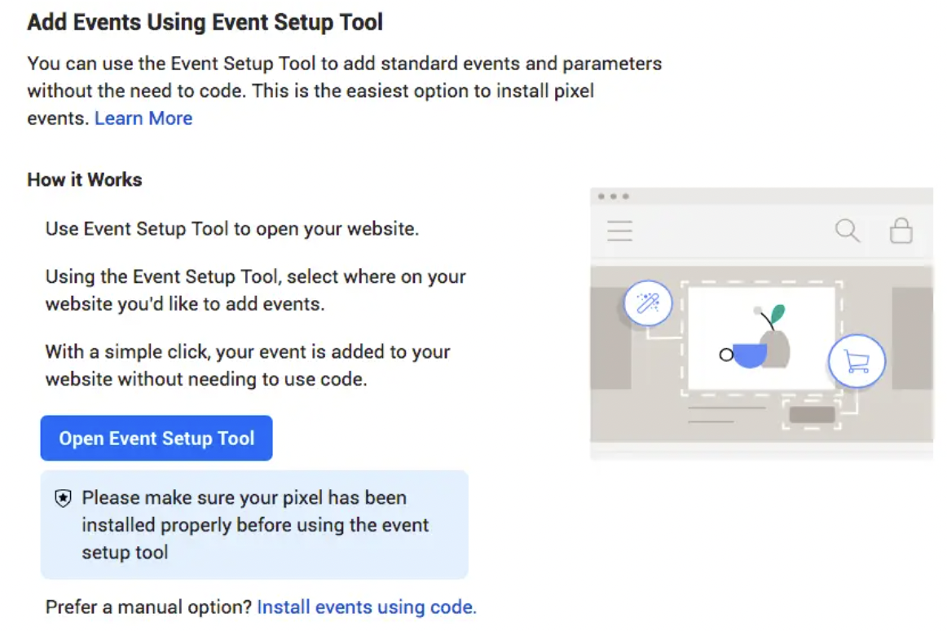Click the first step about opening your website
Image resolution: width=947 pixels, height=631 pixels.
pos(232,229)
